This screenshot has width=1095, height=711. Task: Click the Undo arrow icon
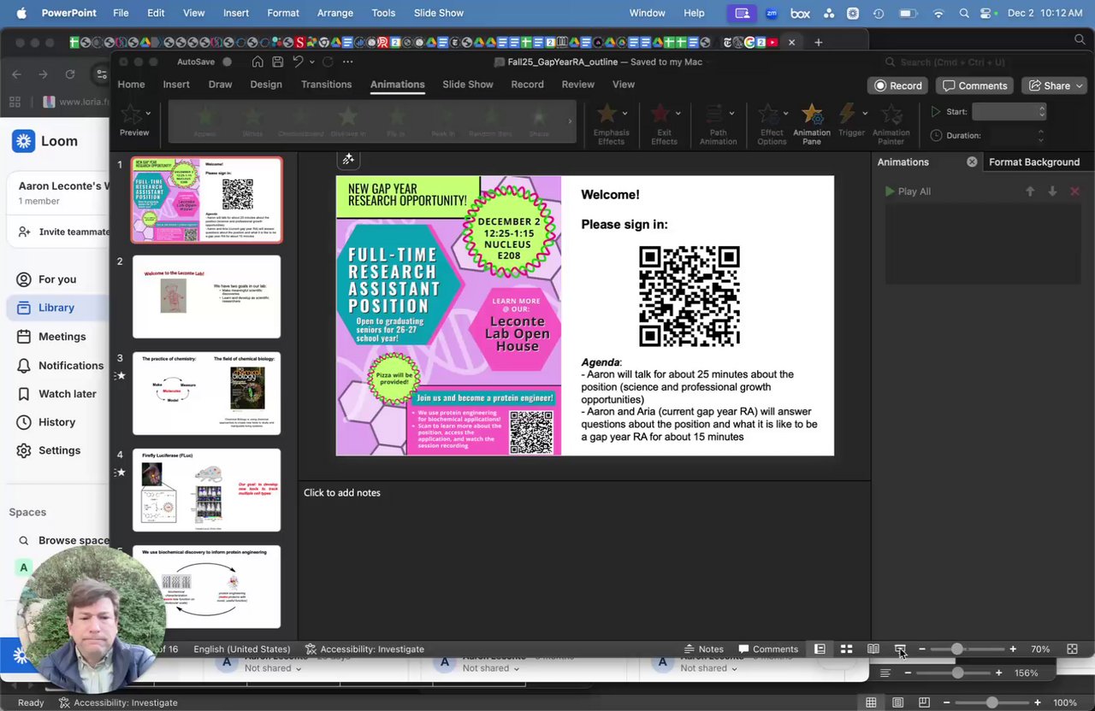tap(298, 62)
